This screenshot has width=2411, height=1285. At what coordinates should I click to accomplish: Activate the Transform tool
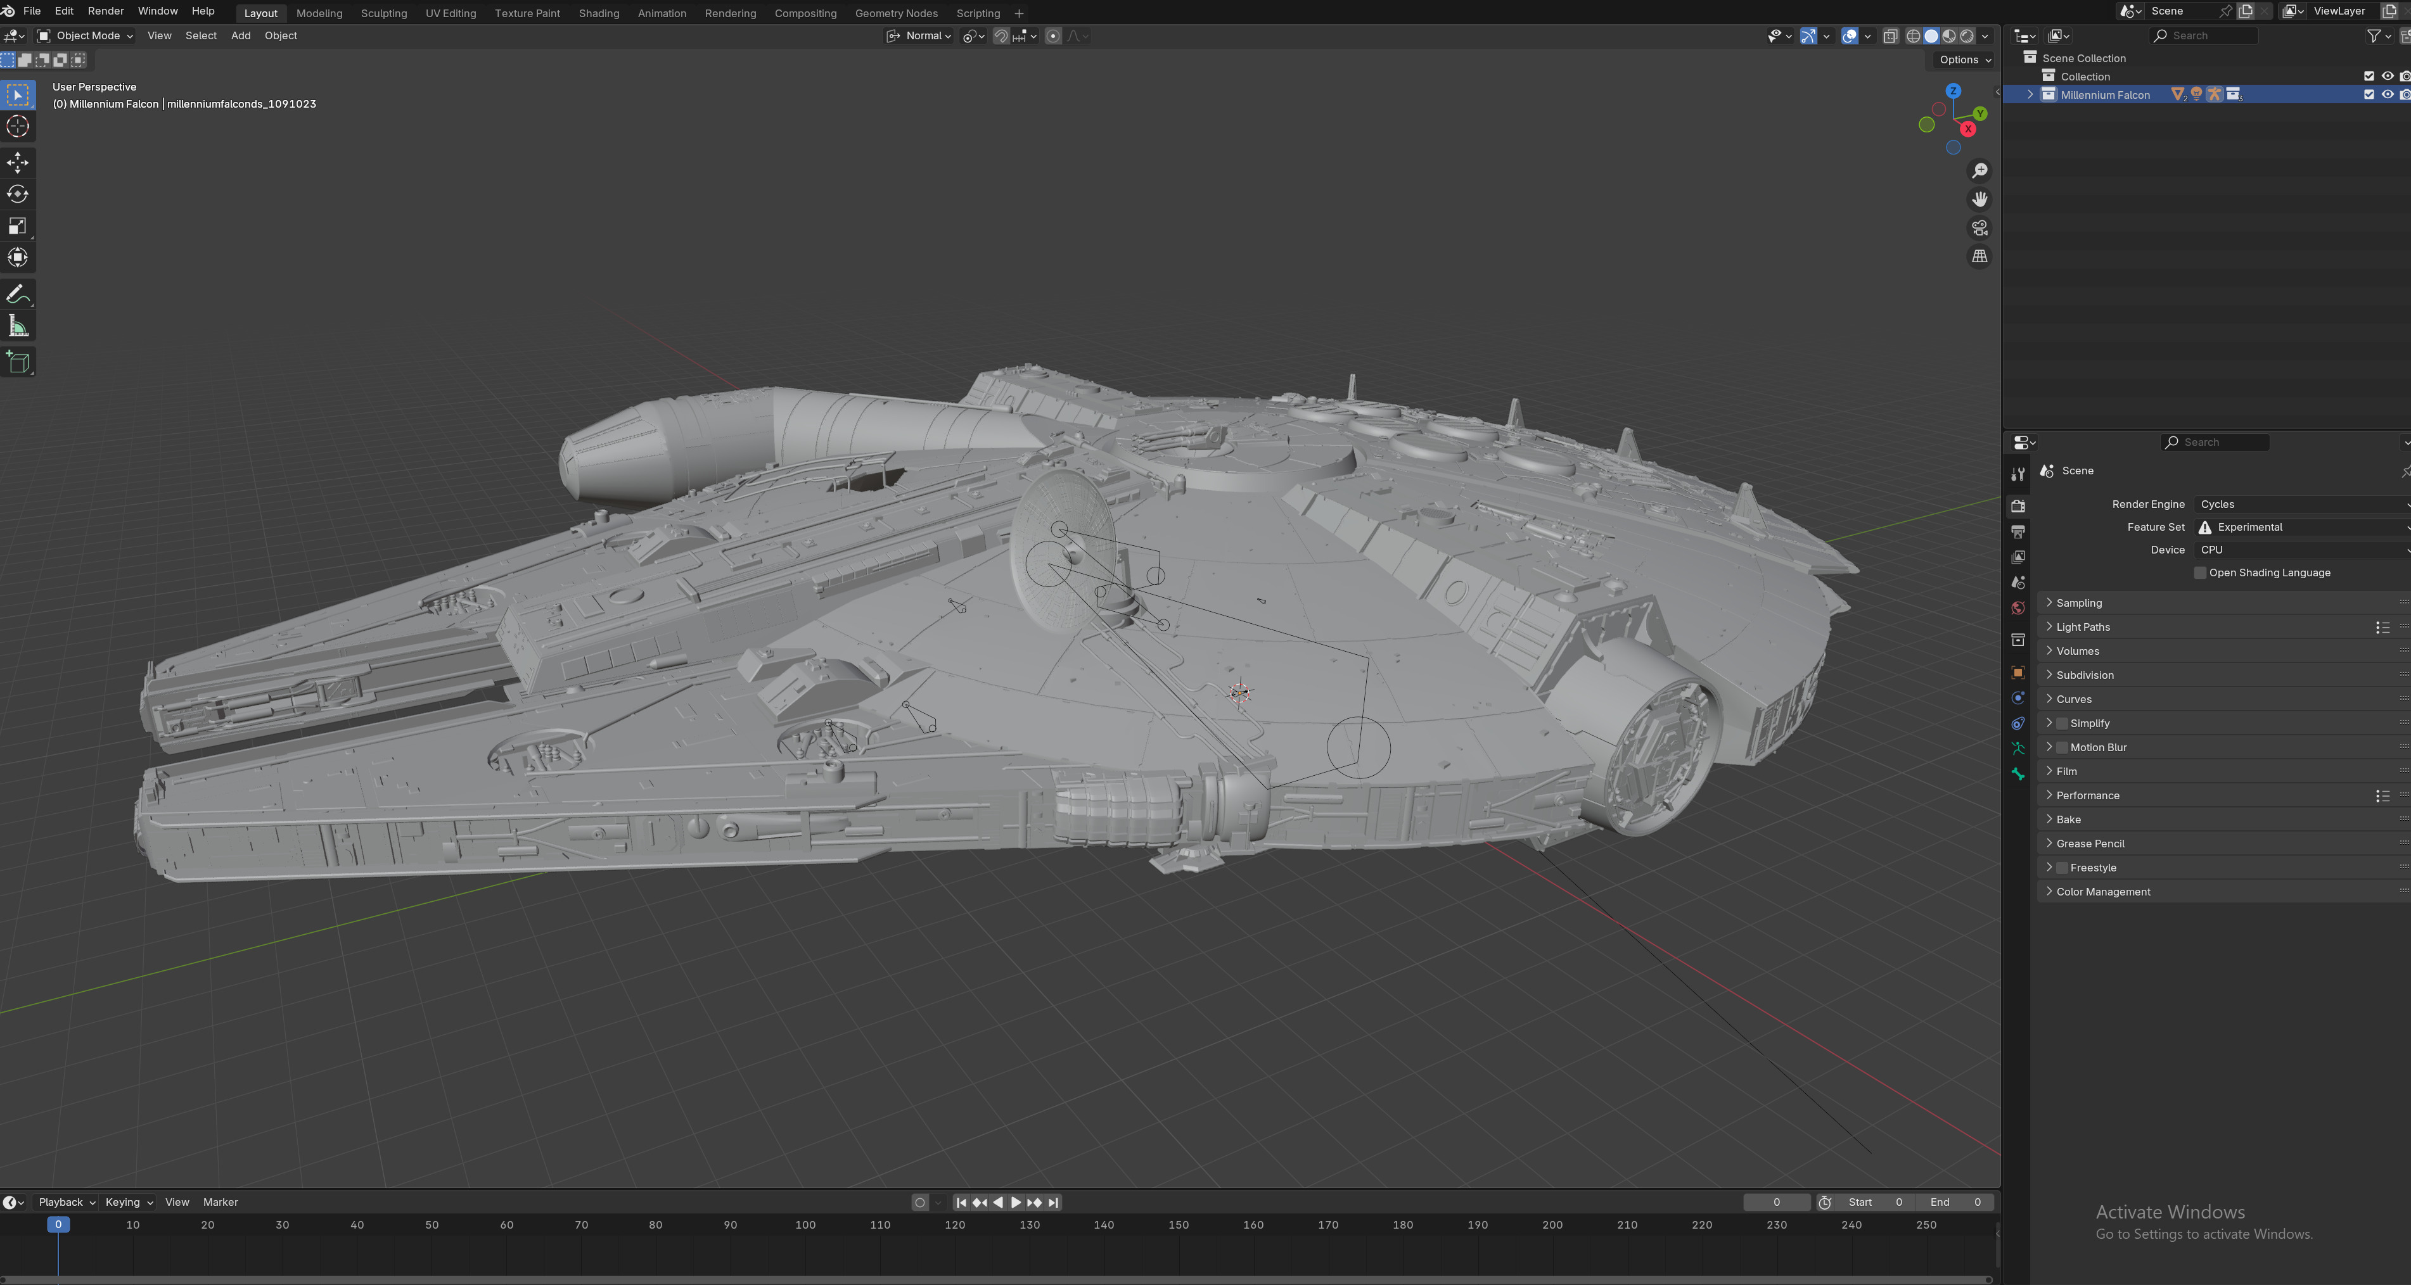pos(18,258)
